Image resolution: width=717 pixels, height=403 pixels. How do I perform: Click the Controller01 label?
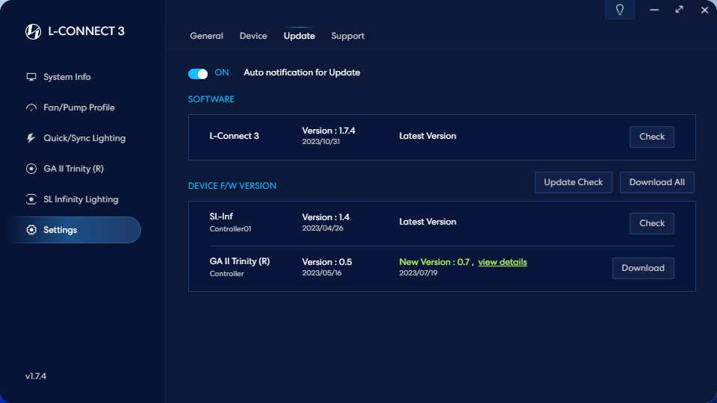click(x=231, y=229)
